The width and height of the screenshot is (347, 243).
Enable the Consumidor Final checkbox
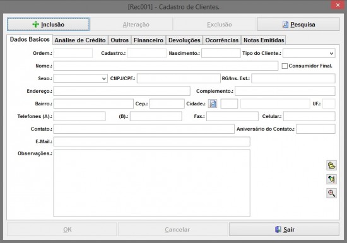click(285, 66)
